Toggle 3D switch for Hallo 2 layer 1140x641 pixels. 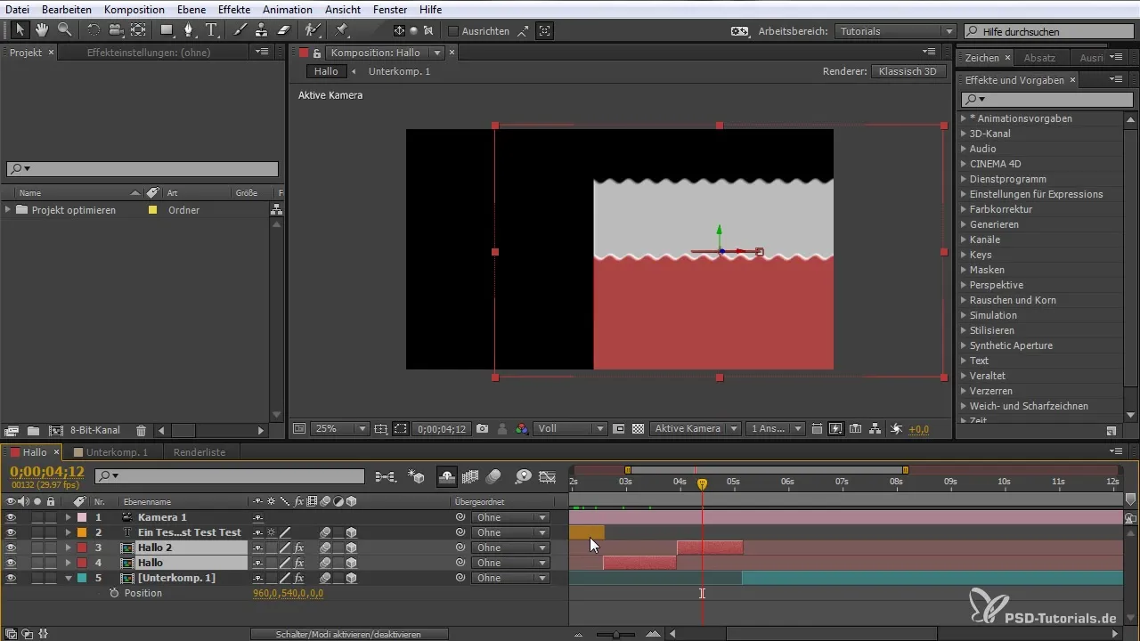[352, 548]
